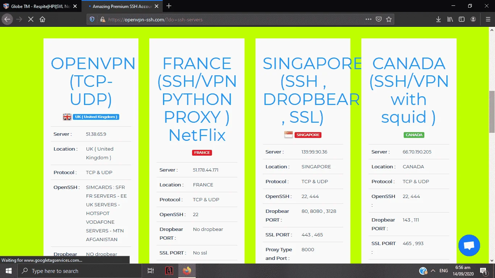Viewport: 495px width, 278px height.
Task: Click the Windows taskbar search box
Action: pos(79,271)
